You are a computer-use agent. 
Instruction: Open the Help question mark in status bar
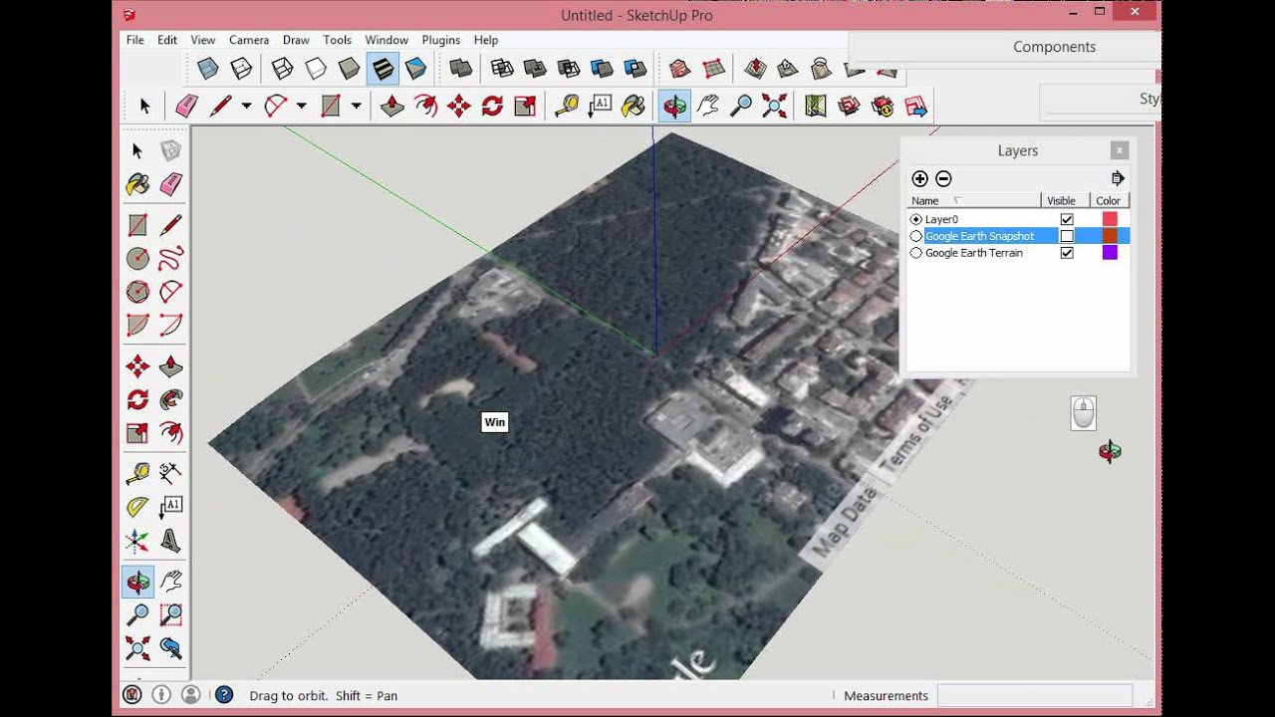point(223,695)
